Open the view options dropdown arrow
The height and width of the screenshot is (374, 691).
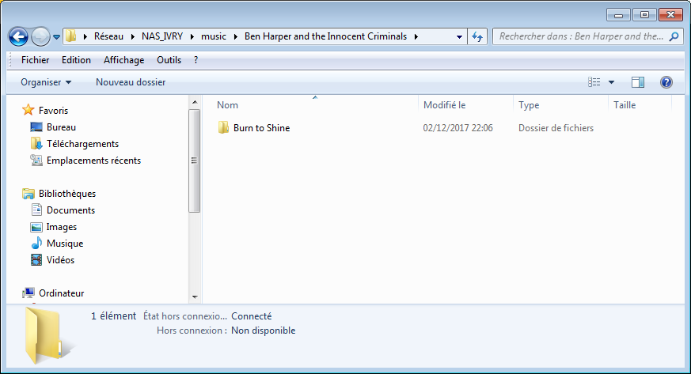pyautogui.click(x=611, y=82)
